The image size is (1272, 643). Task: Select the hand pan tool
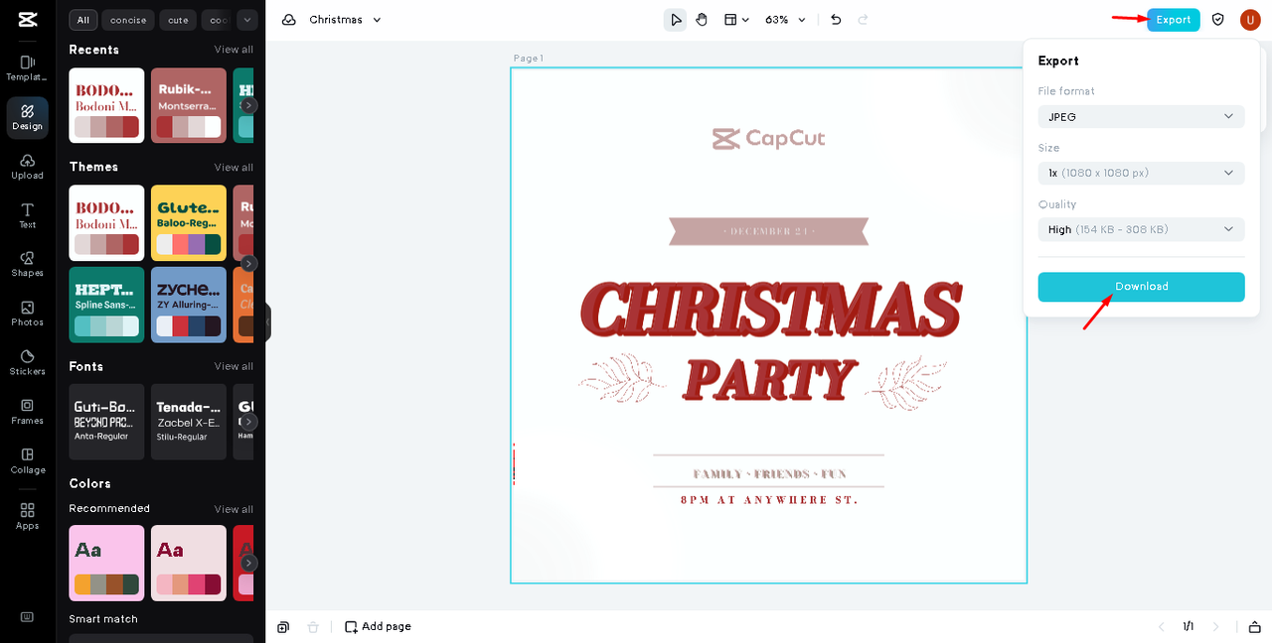click(x=702, y=20)
